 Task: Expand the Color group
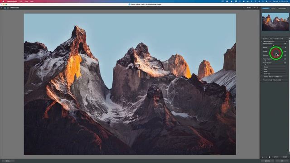[x=265, y=69]
